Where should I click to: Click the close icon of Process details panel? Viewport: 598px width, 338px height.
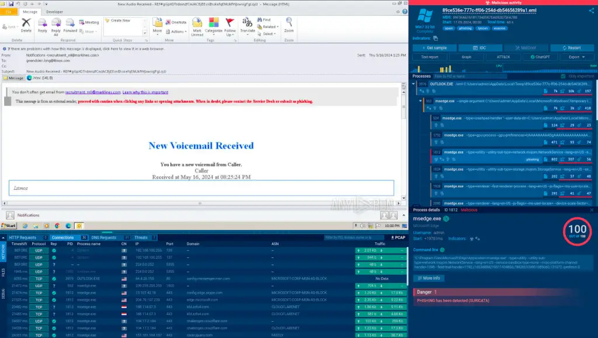592,210
